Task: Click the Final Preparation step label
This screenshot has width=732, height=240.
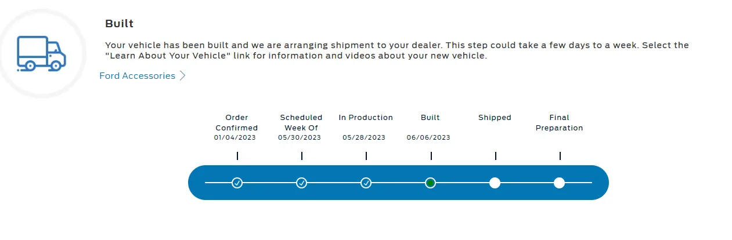Action: (x=559, y=122)
